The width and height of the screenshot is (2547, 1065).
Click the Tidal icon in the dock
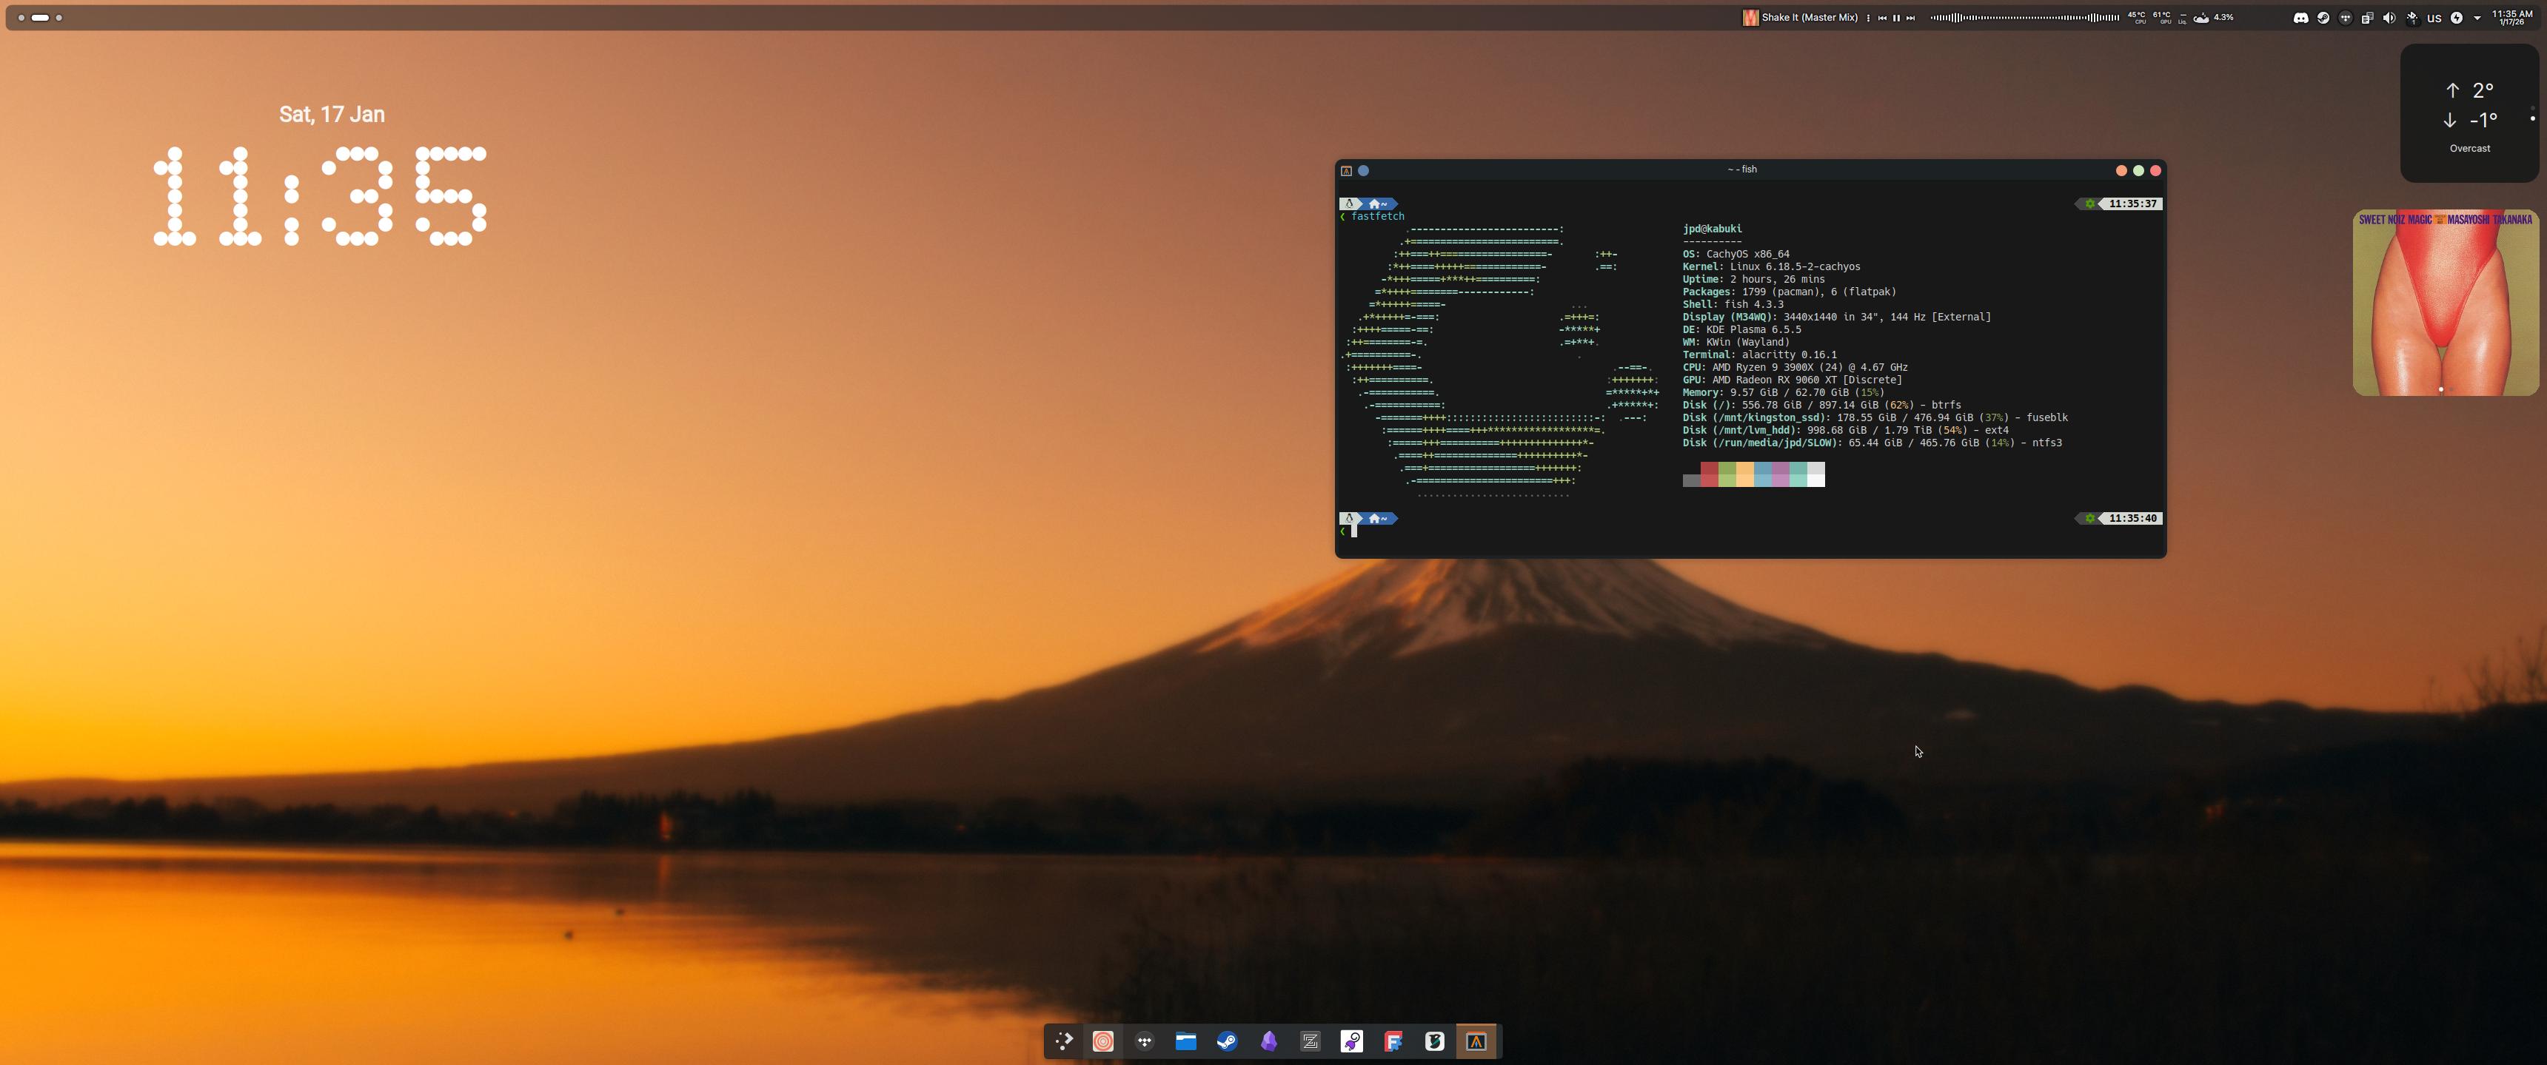pyautogui.click(x=1145, y=1041)
